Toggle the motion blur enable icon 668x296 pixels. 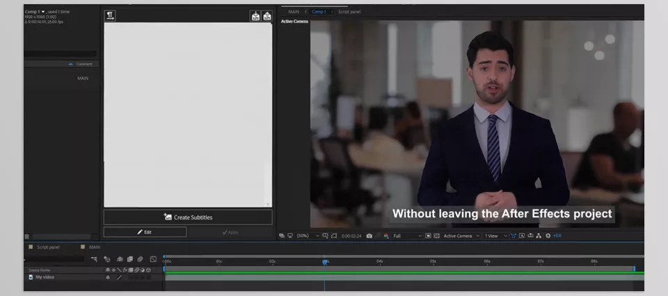[x=140, y=259]
